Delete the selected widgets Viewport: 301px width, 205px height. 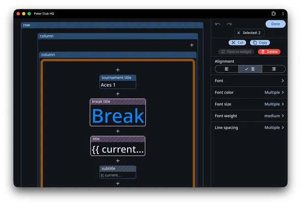[x=269, y=52]
